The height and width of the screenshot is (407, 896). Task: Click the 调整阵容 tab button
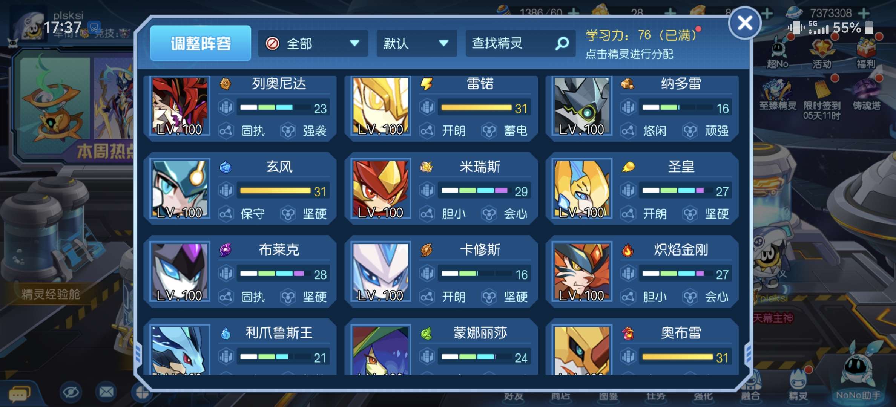click(201, 43)
